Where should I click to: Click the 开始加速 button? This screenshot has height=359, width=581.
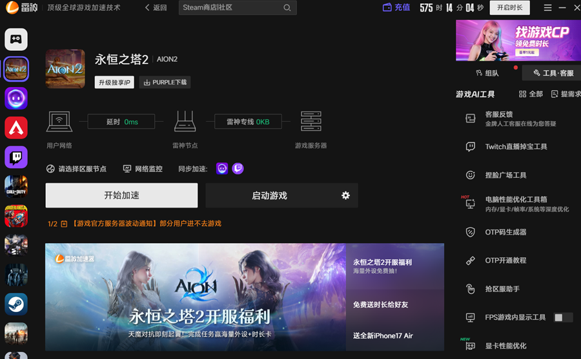pyautogui.click(x=121, y=195)
